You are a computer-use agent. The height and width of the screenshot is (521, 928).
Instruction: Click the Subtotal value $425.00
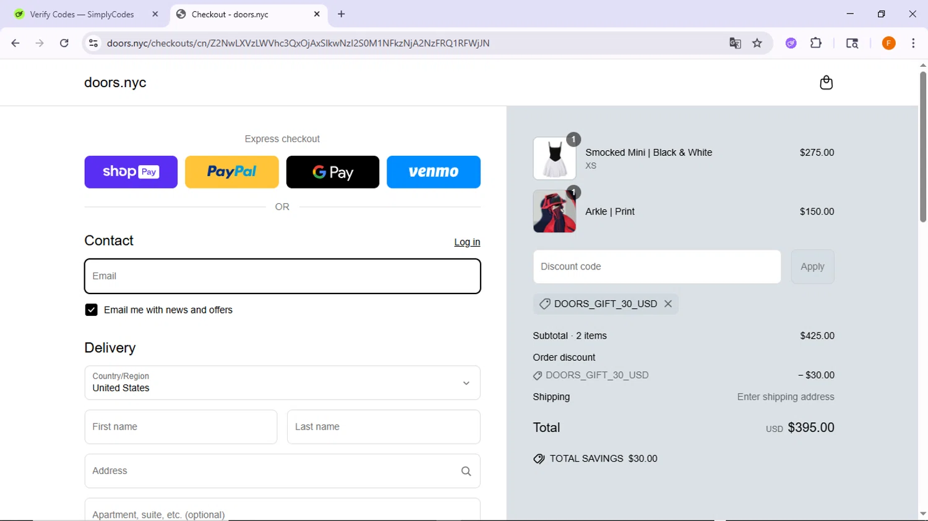(817, 336)
